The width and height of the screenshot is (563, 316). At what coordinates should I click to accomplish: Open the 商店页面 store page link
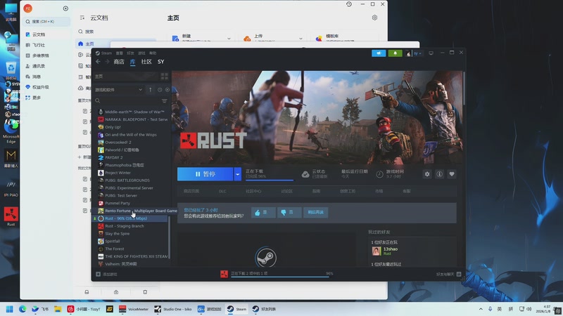click(x=191, y=191)
